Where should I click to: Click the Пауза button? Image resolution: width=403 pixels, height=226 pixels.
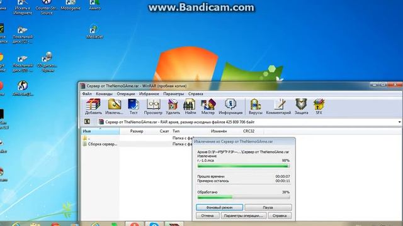click(x=268, y=207)
